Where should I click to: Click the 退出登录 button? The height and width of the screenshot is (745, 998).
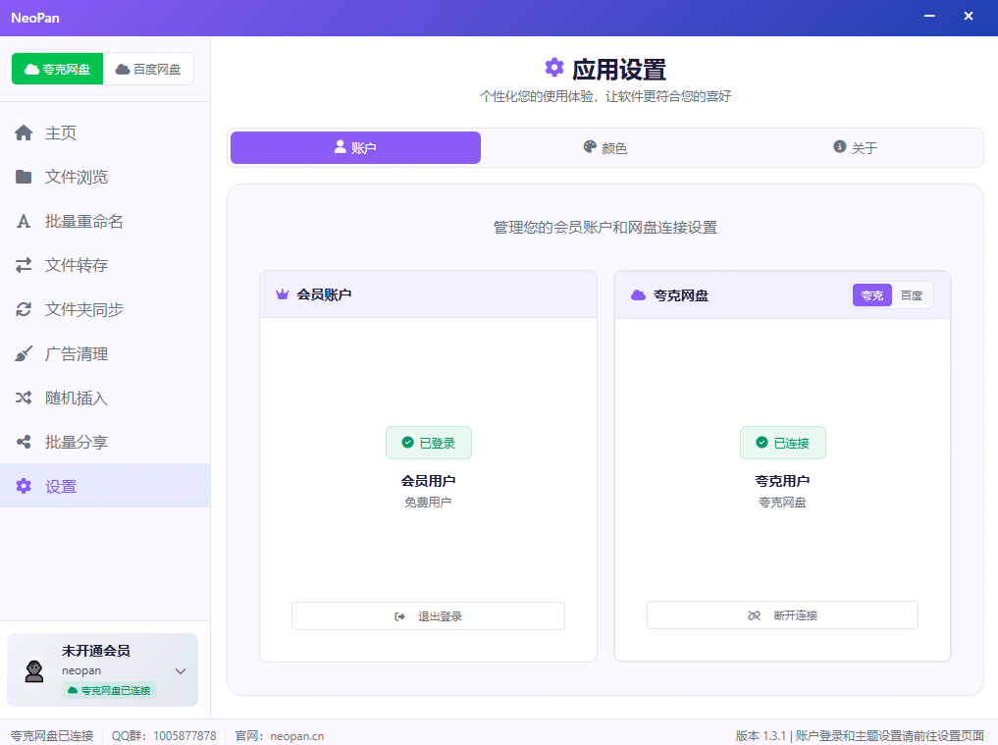pos(428,616)
